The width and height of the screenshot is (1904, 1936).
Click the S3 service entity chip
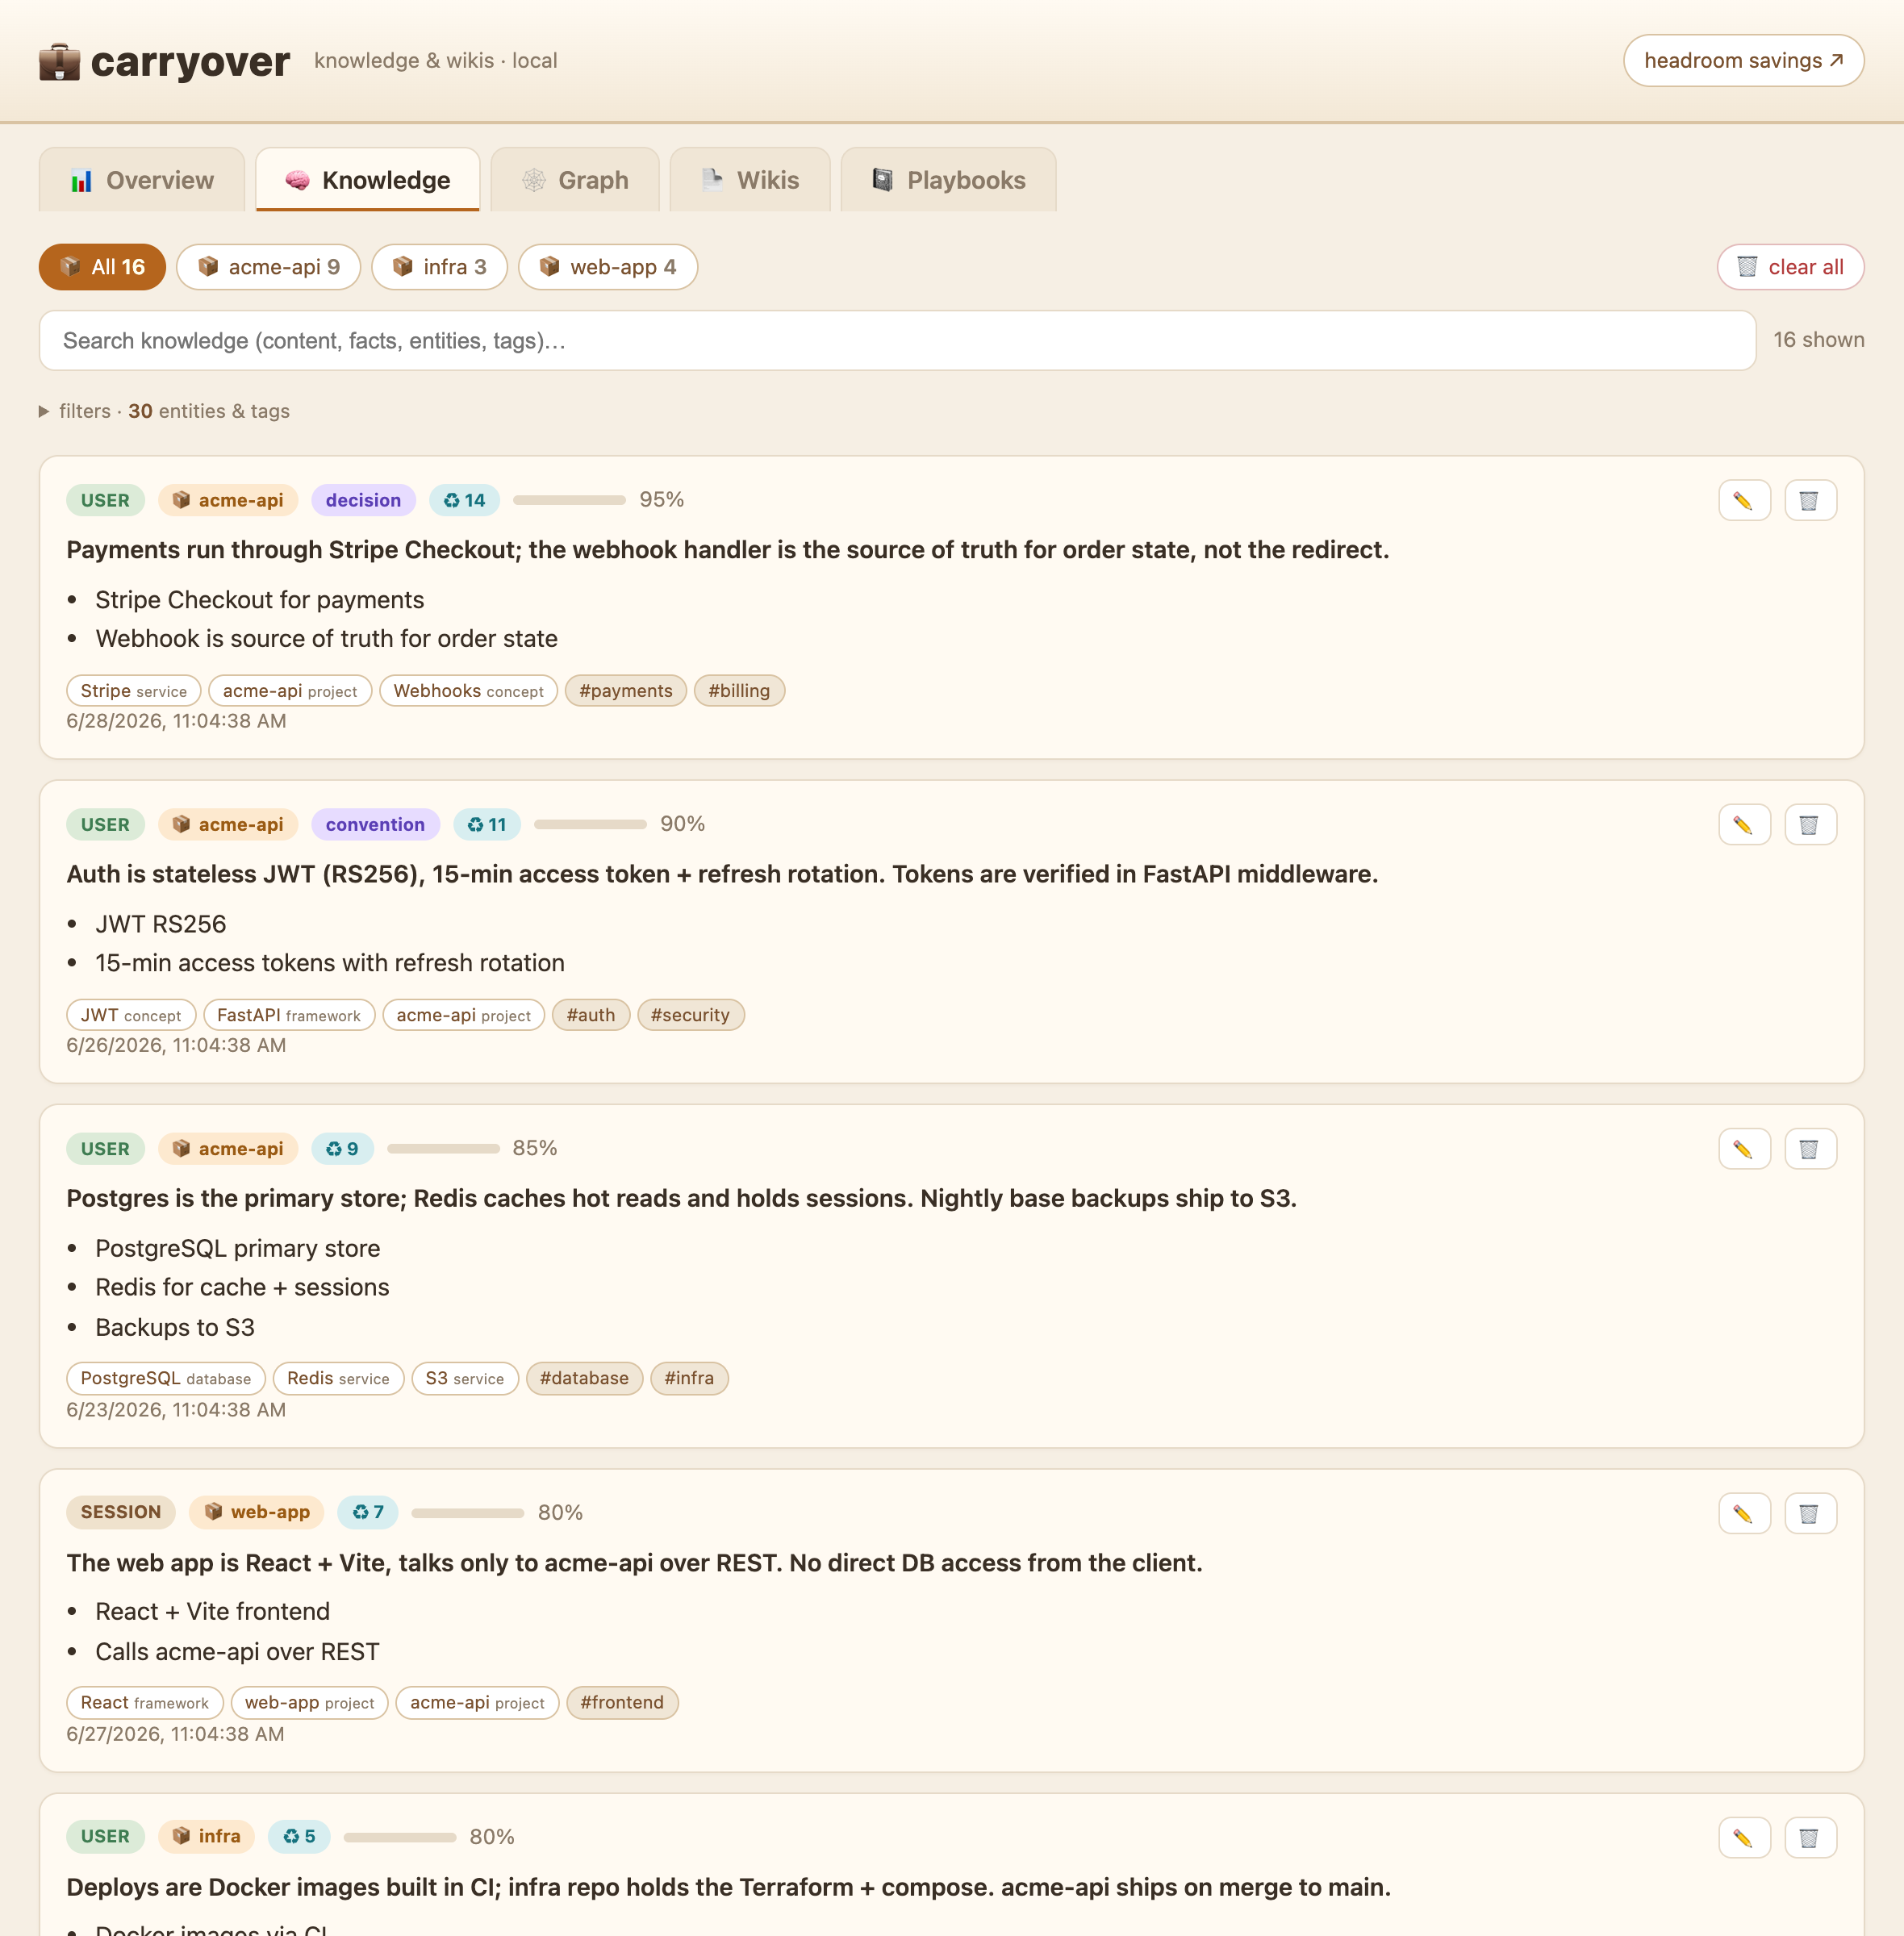465,1378
